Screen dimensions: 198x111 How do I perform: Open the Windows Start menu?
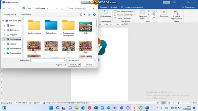[x=51, y=108]
